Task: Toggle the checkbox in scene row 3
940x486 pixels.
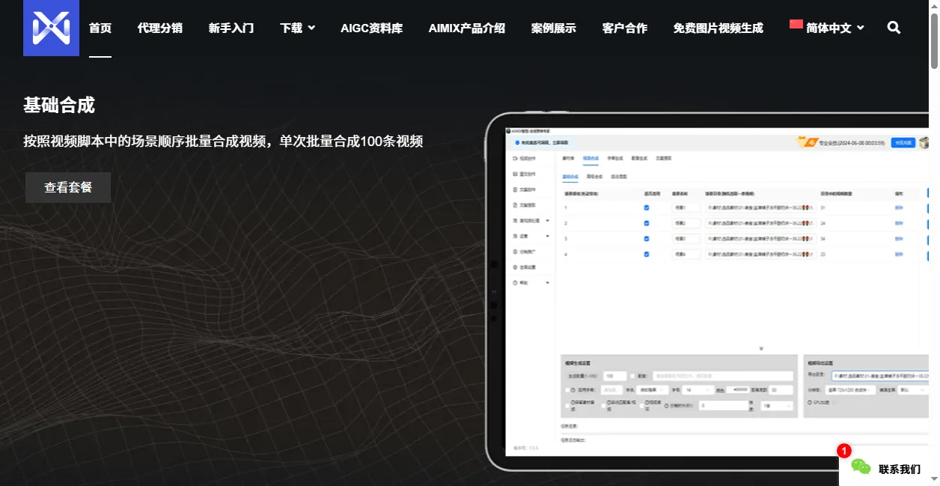Action: [647, 239]
